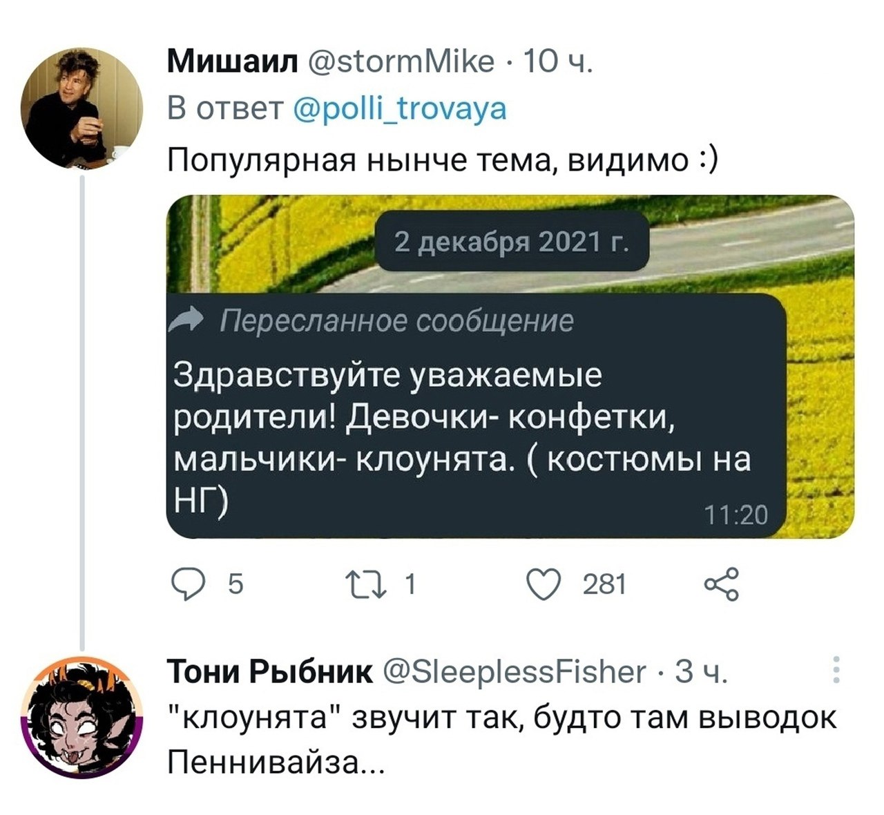Click the display name Тони Рыбник
Screen dimensions: 884x815
(269, 671)
